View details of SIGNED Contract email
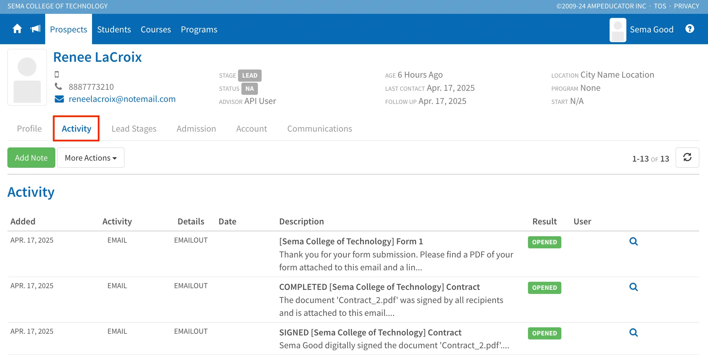Viewport: 708px width, 355px height. tap(633, 333)
